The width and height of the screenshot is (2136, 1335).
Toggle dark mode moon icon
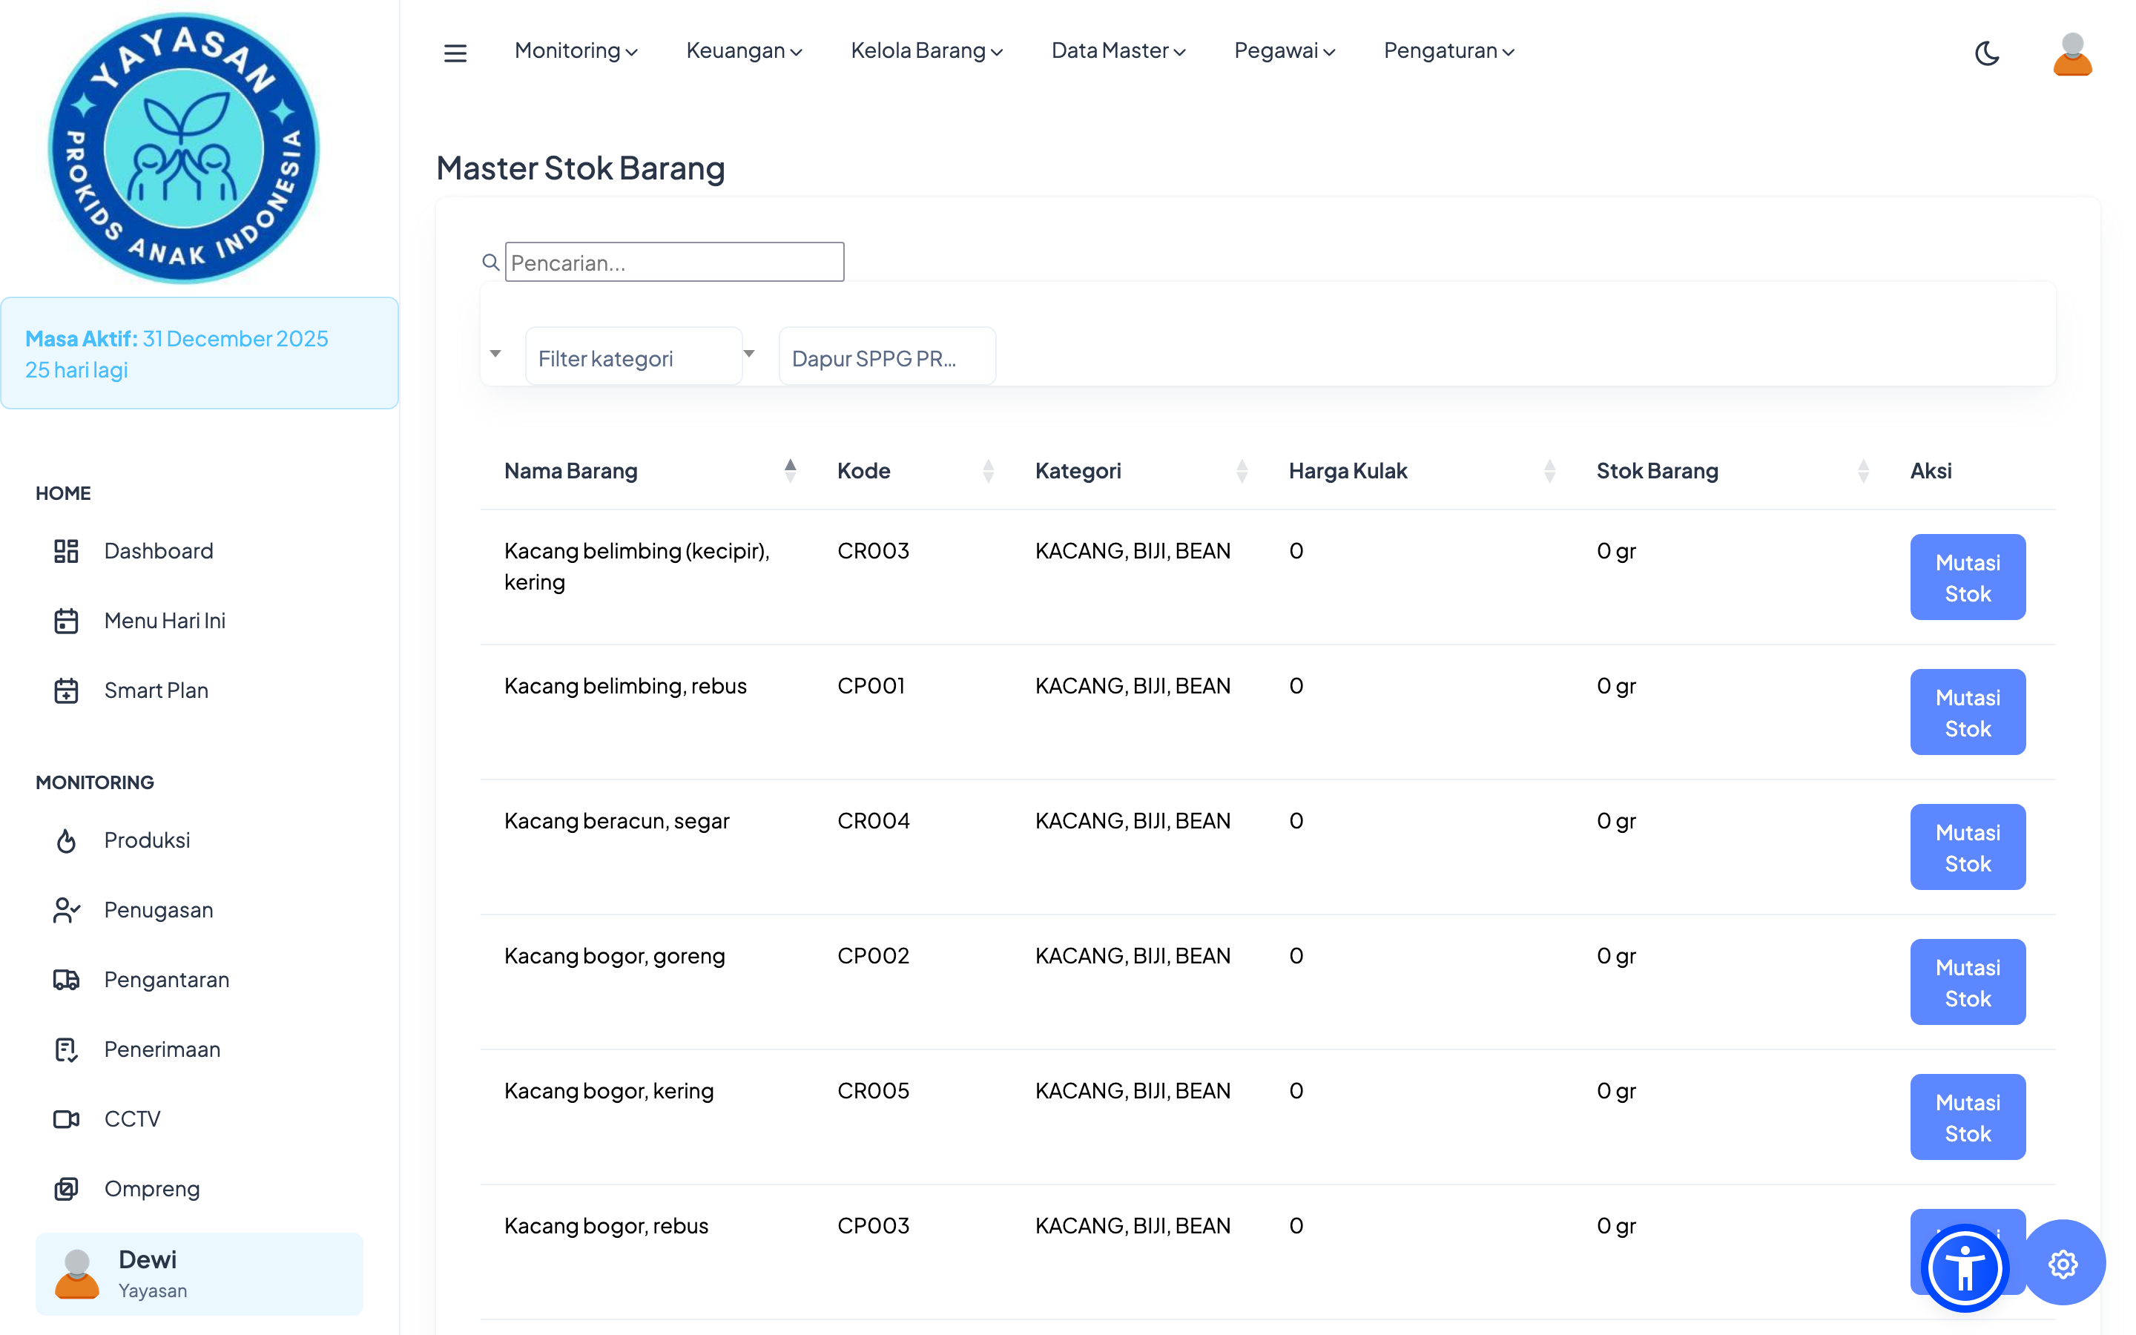coord(1986,53)
